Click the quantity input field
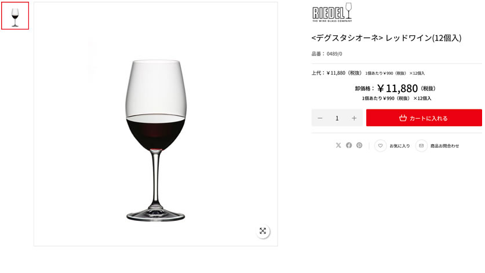The height and width of the screenshot is (273, 485). 337,118
